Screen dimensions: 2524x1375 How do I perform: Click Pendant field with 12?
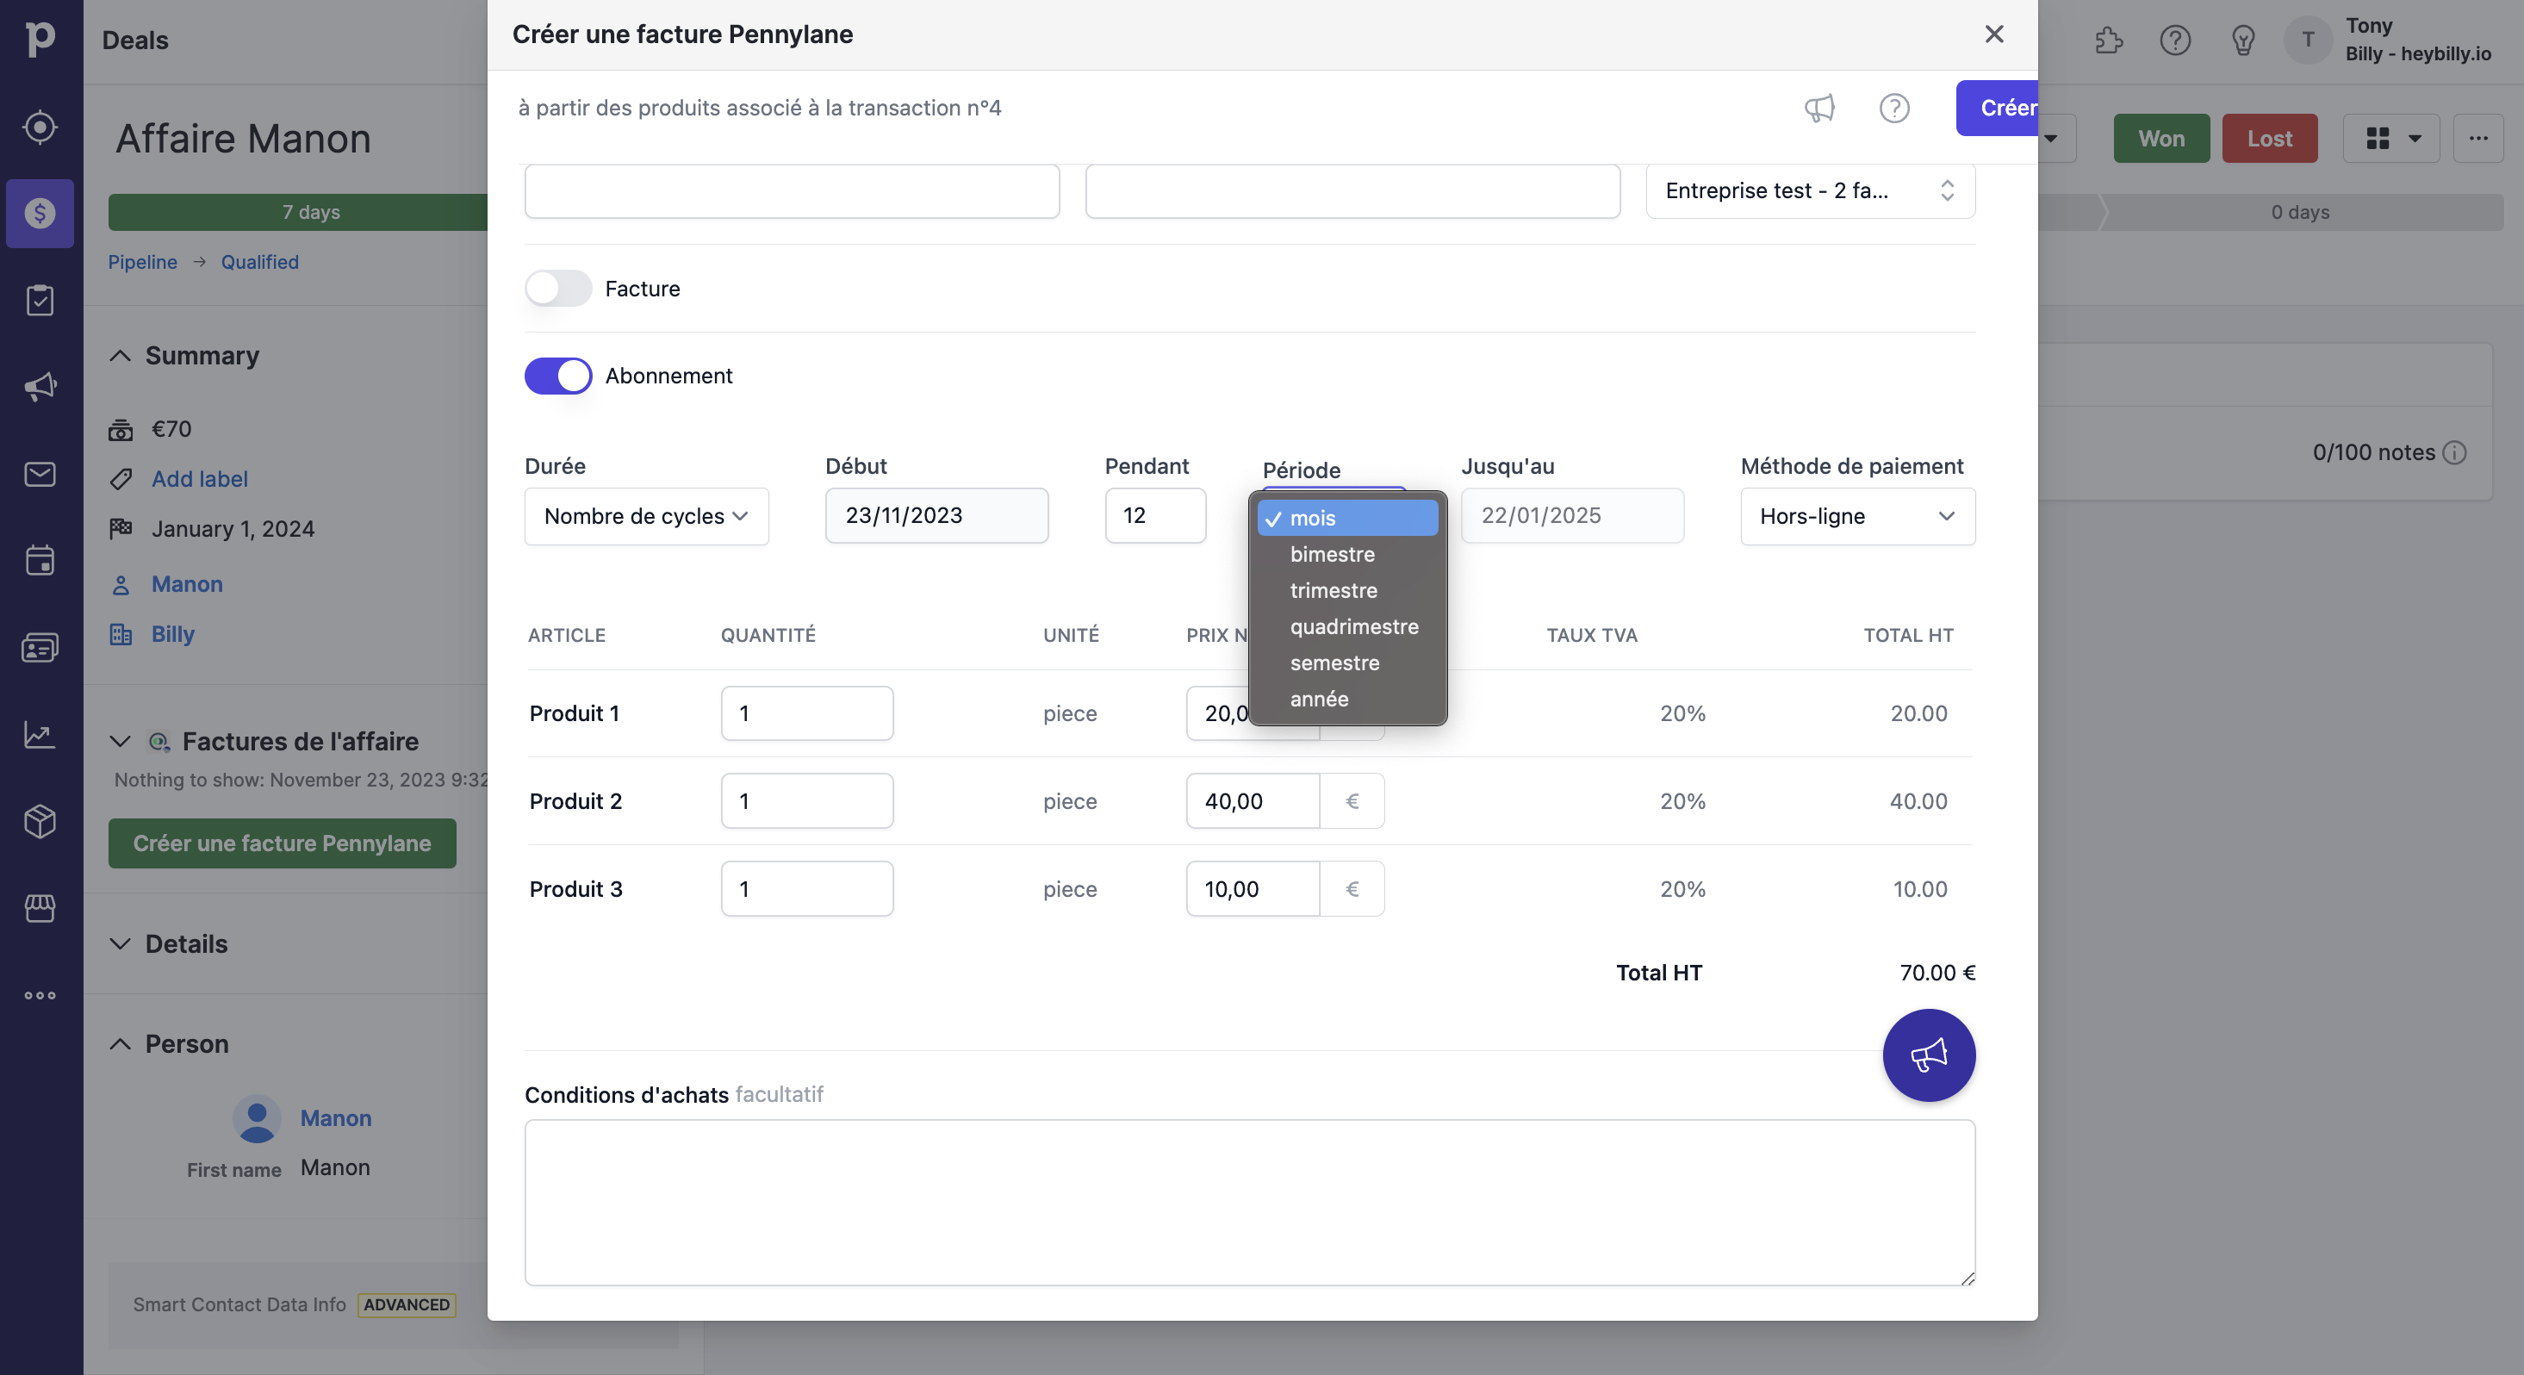pos(1155,515)
